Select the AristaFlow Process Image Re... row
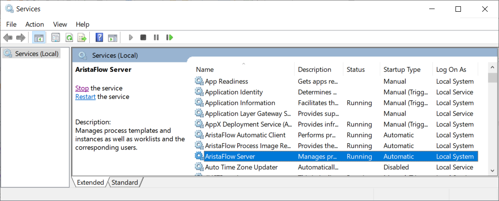This screenshot has width=499, height=201. [336, 145]
